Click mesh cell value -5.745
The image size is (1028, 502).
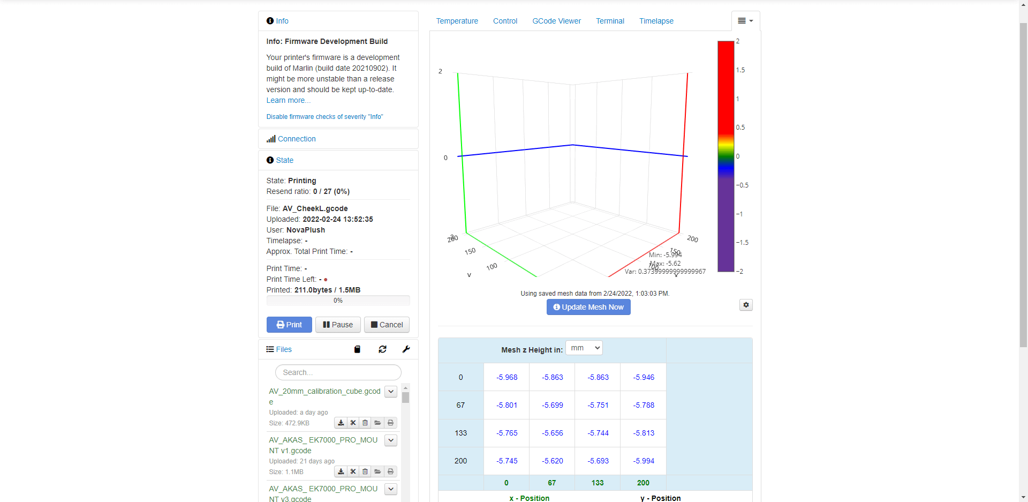507,461
